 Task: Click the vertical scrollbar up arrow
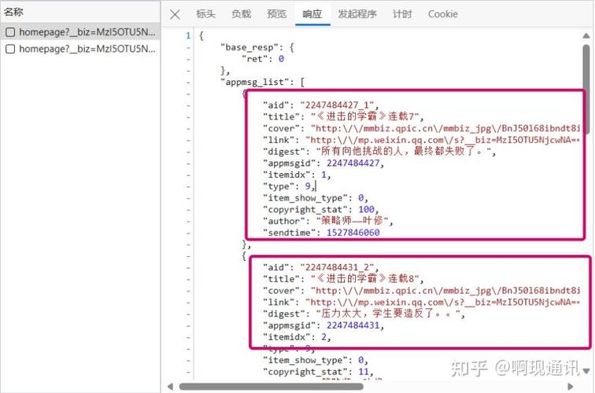tap(586, 35)
